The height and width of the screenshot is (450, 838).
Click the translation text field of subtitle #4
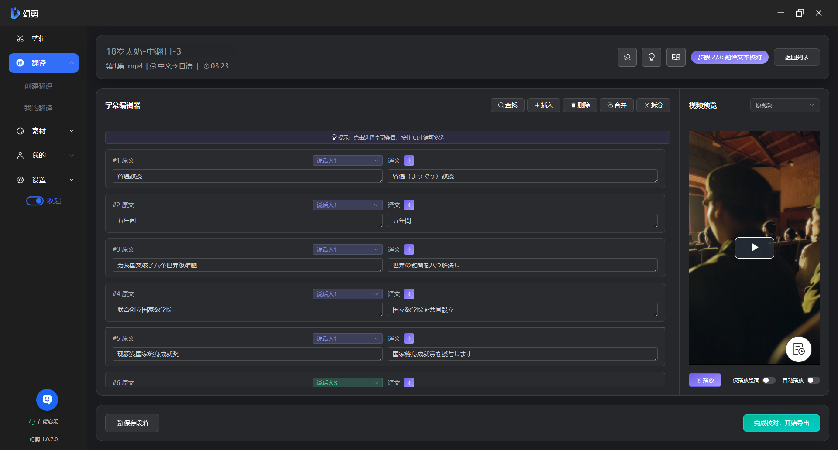522,310
